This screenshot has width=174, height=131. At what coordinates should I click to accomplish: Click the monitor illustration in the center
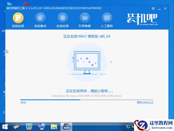tap(87, 62)
